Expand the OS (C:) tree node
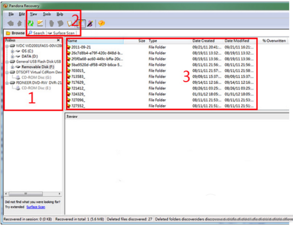 [12, 51]
